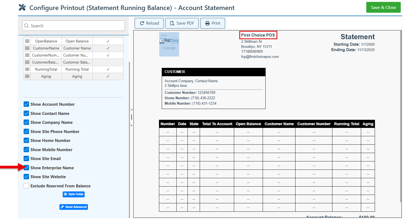Image resolution: width=404 pixels, height=219 pixels.
Task: Click the Print button
Action: pos(213,23)
